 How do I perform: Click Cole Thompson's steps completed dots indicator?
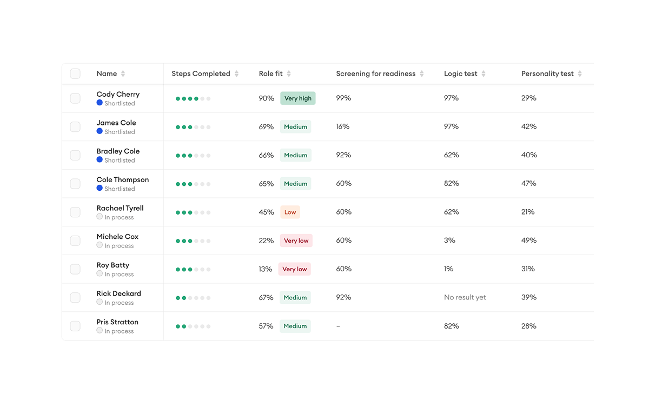(x=193, y=184)
